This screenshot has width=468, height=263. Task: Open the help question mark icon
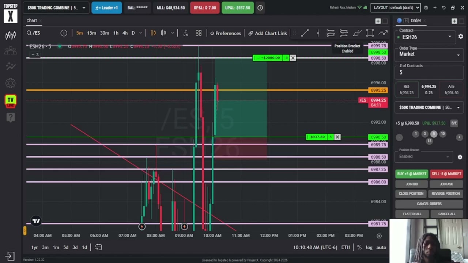pos(11,117)
